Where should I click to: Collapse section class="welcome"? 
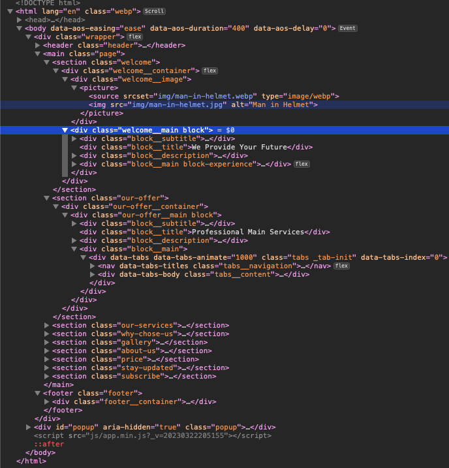[x=46, y=63]
